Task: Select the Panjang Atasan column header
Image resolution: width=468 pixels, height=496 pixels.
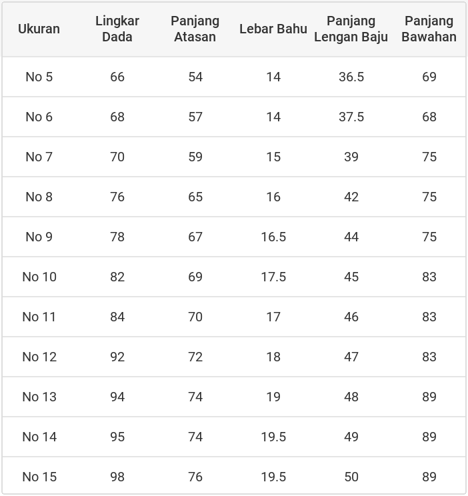Action: (x=195, y=29)
